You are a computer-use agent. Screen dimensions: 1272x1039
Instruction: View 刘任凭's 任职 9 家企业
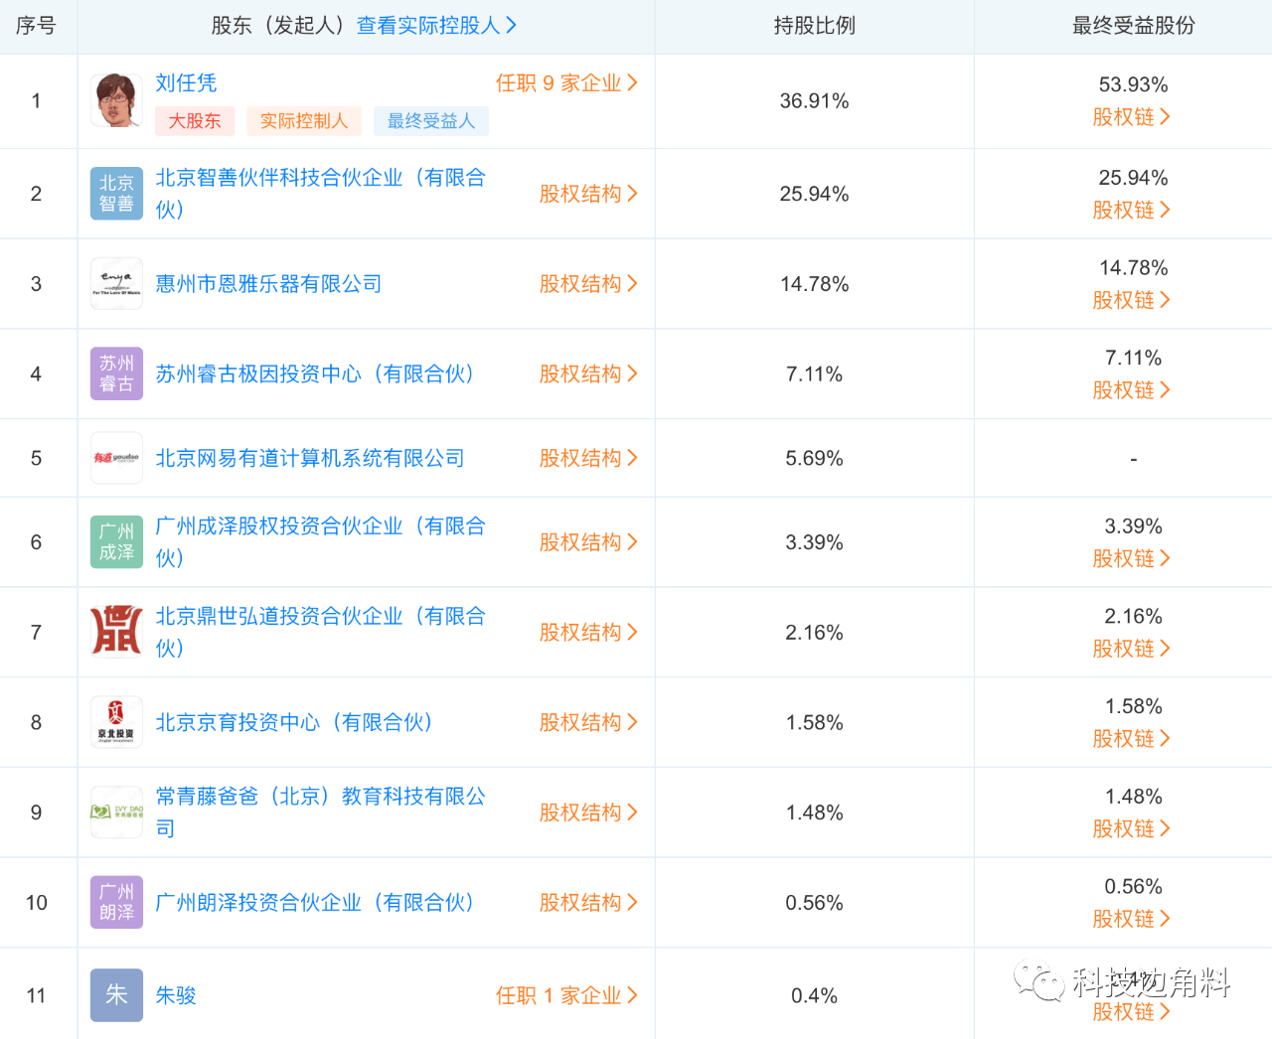[x=566, y=83]
